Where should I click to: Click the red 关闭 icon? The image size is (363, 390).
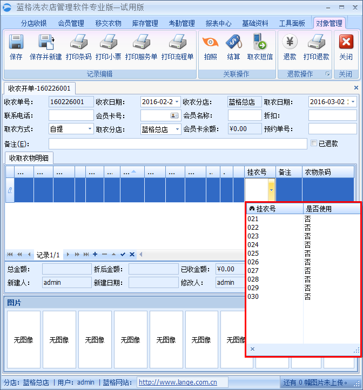pyautogui.click(x=346, y=42)
